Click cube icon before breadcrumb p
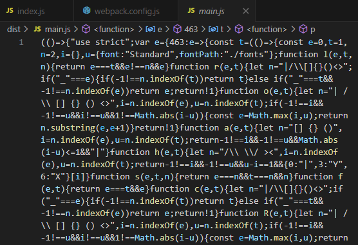 [303, 29]
